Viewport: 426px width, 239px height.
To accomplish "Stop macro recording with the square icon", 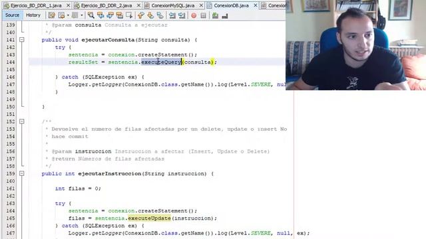I will click(203, 15).
